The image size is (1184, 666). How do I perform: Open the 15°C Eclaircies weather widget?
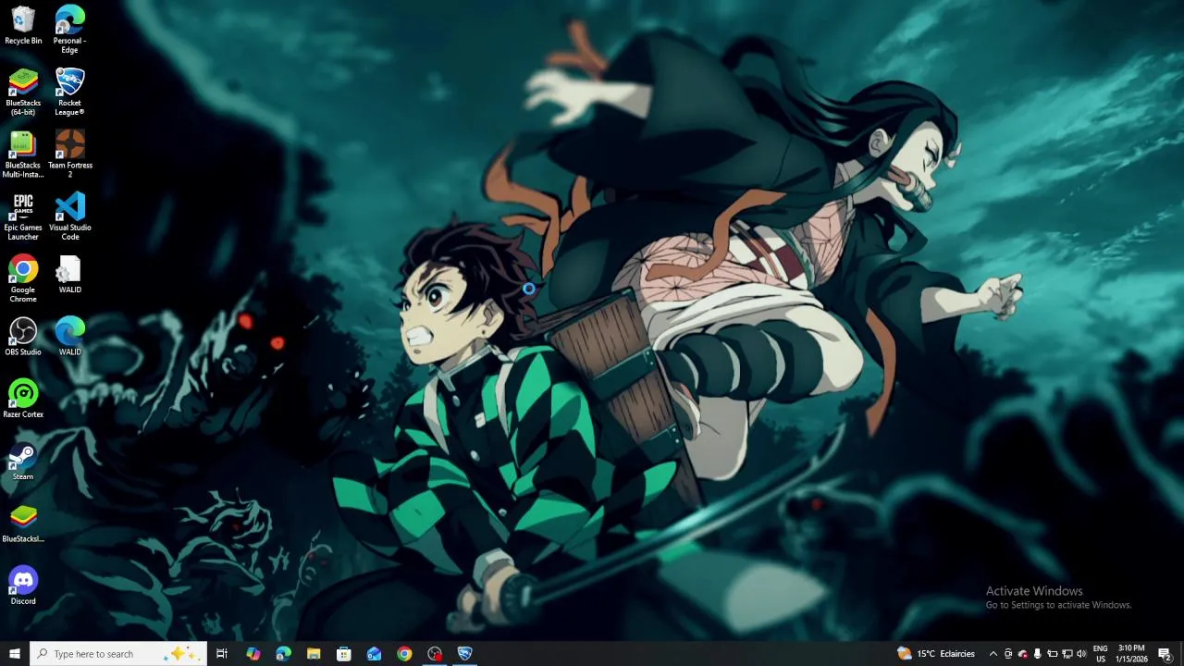pos(936,654)
